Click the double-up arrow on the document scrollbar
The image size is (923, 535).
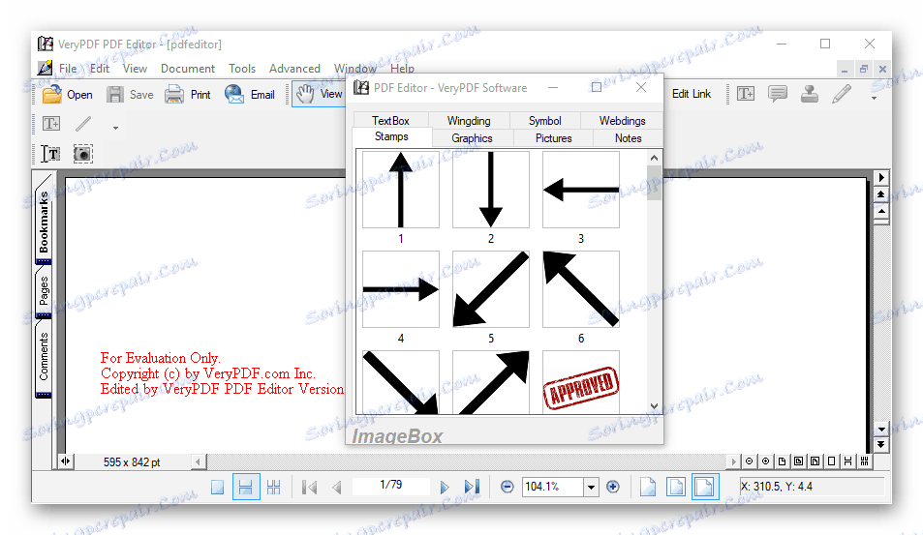pyautogui.click(x=880, y=194)
